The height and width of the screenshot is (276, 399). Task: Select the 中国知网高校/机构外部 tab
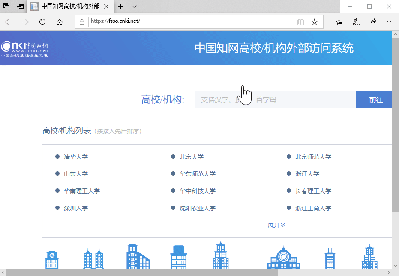click(x=70, y=6)
